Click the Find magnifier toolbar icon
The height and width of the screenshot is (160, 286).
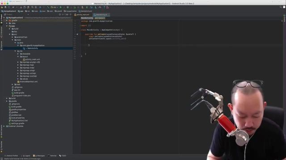point(32,7)
